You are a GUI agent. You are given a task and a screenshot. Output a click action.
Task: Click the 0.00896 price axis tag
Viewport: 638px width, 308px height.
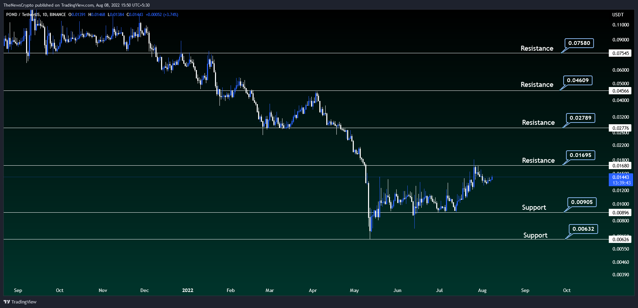point(621,213)
